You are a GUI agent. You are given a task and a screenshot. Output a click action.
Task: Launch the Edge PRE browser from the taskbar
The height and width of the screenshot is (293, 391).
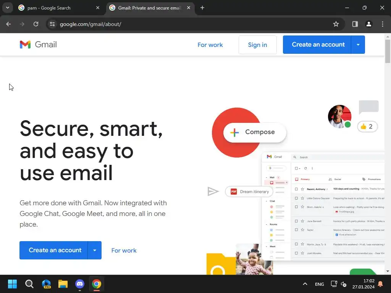point(46,284)
